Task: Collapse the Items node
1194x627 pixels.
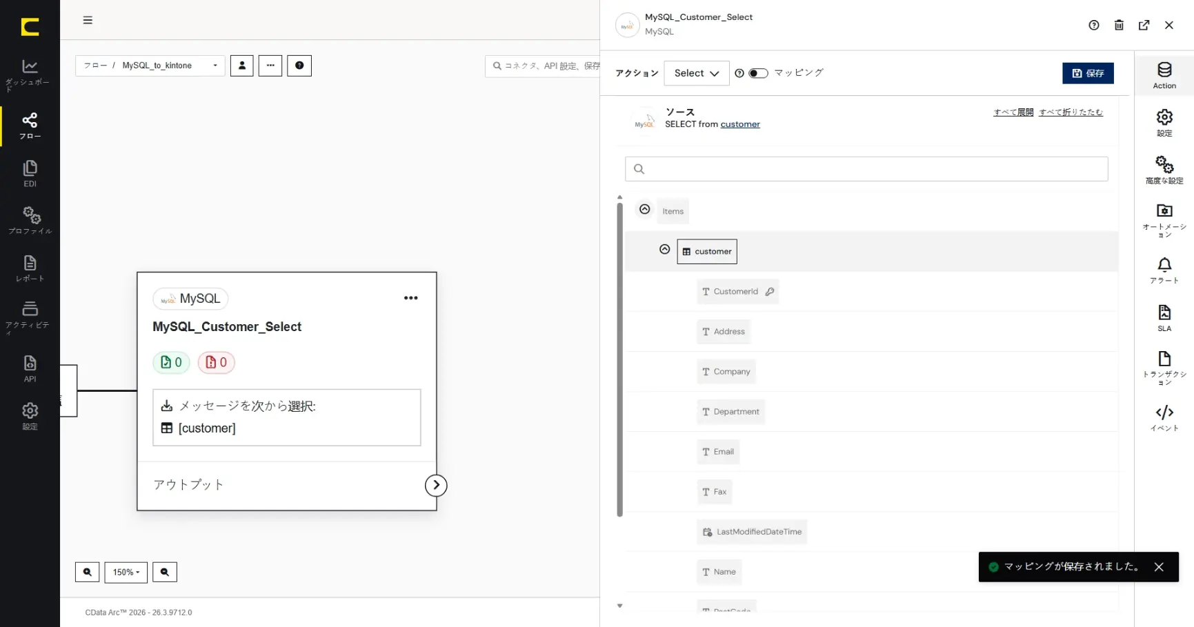Action: click(645, 209)
